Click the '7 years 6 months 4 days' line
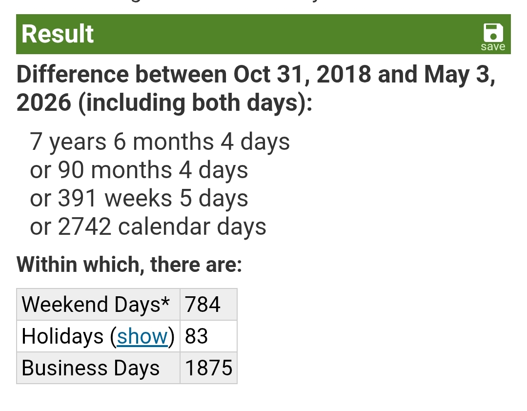Viewport: 527px width, 411px height. click(x=160, y=142)
